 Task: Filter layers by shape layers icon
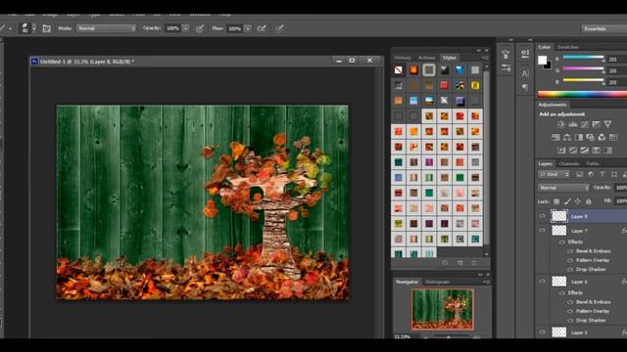coord(614,174)
